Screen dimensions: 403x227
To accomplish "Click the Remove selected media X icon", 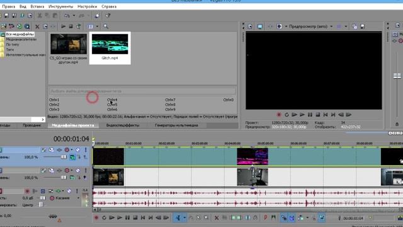I will point(37,26).
